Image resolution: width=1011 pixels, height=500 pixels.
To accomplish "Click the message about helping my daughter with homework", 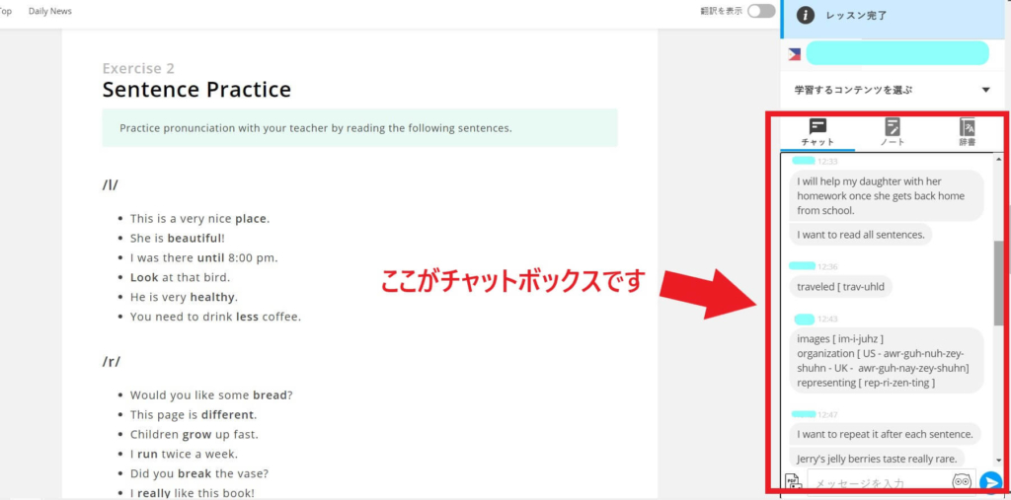I will (887, 195).
